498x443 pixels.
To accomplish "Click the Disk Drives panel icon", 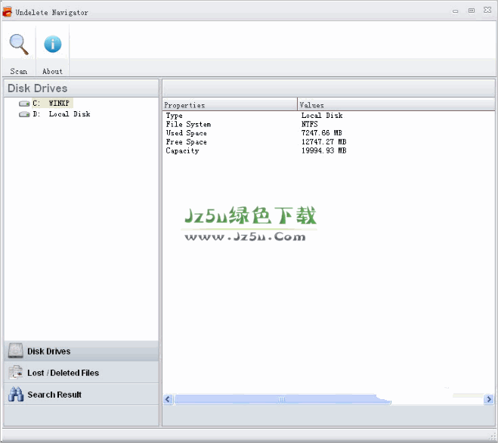I will pos(15,351).
